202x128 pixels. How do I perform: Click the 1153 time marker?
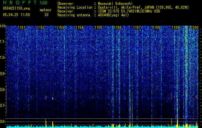pos(60,28)
